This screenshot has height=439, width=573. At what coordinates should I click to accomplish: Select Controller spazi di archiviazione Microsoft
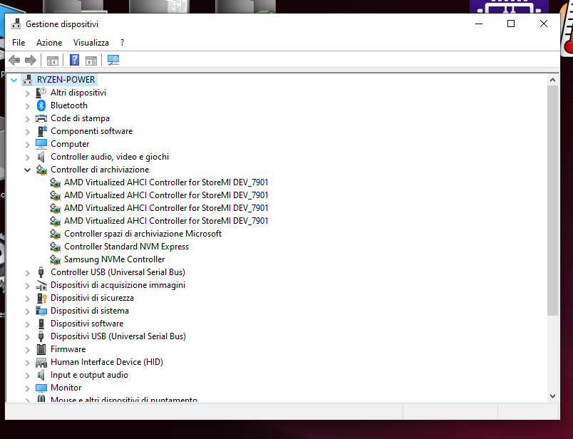pos(143,234)
